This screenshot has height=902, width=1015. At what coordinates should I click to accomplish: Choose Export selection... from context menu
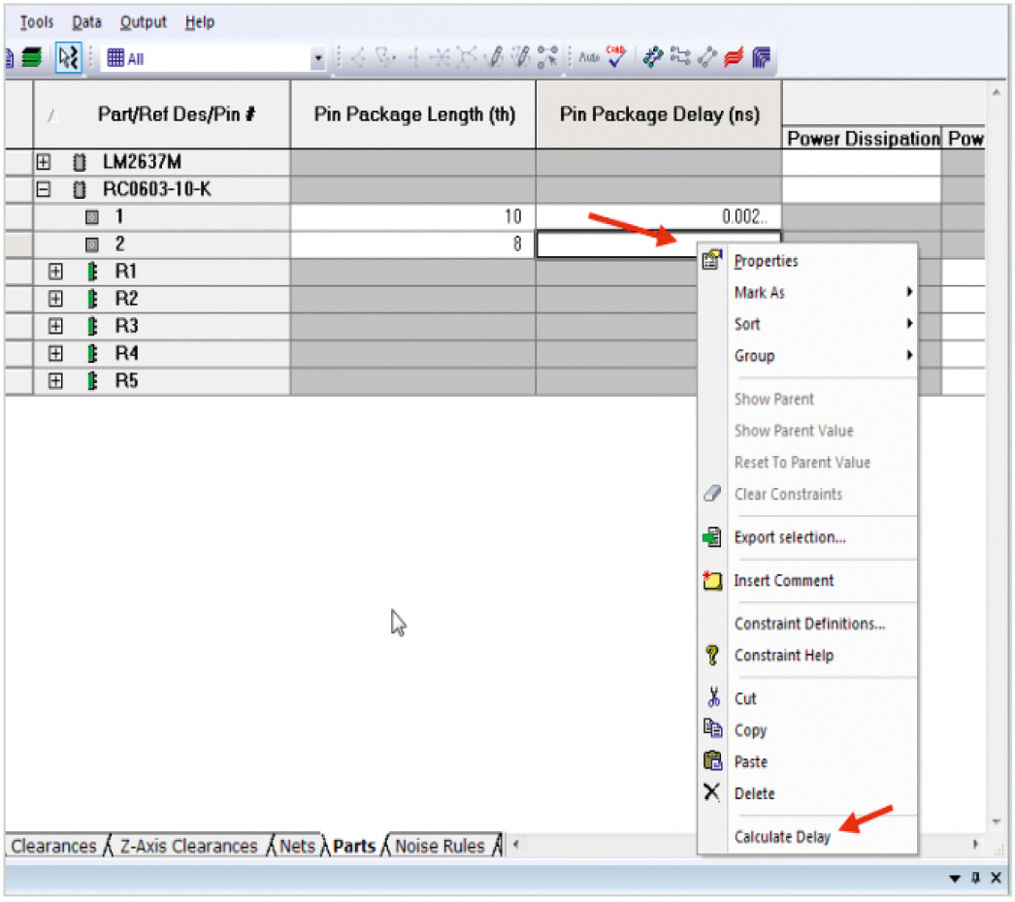click(x=807, y=537)
